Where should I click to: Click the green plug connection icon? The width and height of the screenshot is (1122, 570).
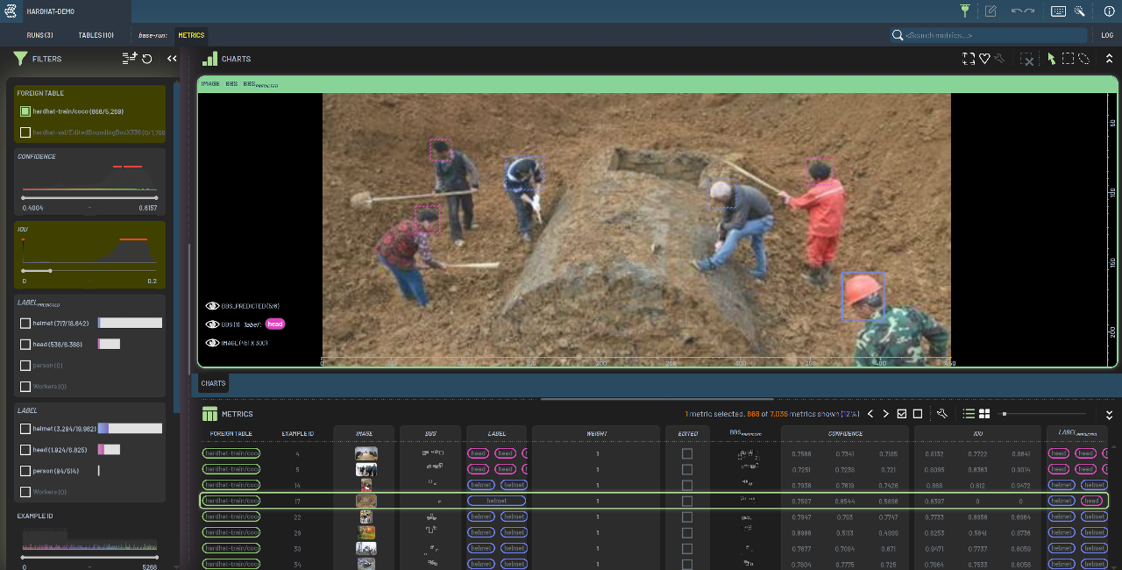[x=965, y=11]
